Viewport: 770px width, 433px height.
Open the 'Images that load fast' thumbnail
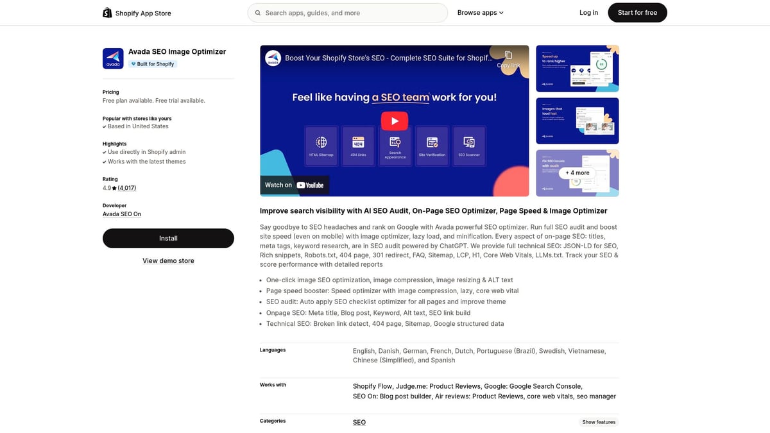tap(577, 120)
